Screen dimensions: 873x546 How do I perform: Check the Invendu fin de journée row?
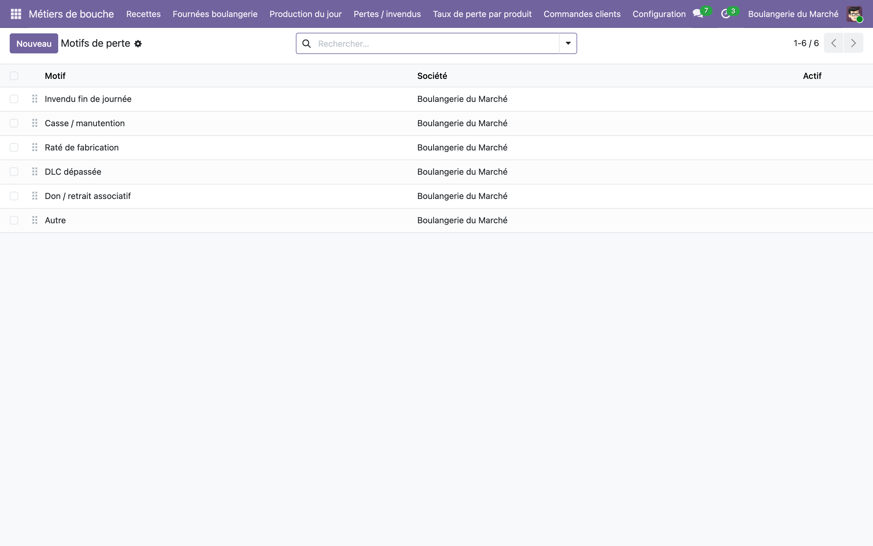click(14, 99)
